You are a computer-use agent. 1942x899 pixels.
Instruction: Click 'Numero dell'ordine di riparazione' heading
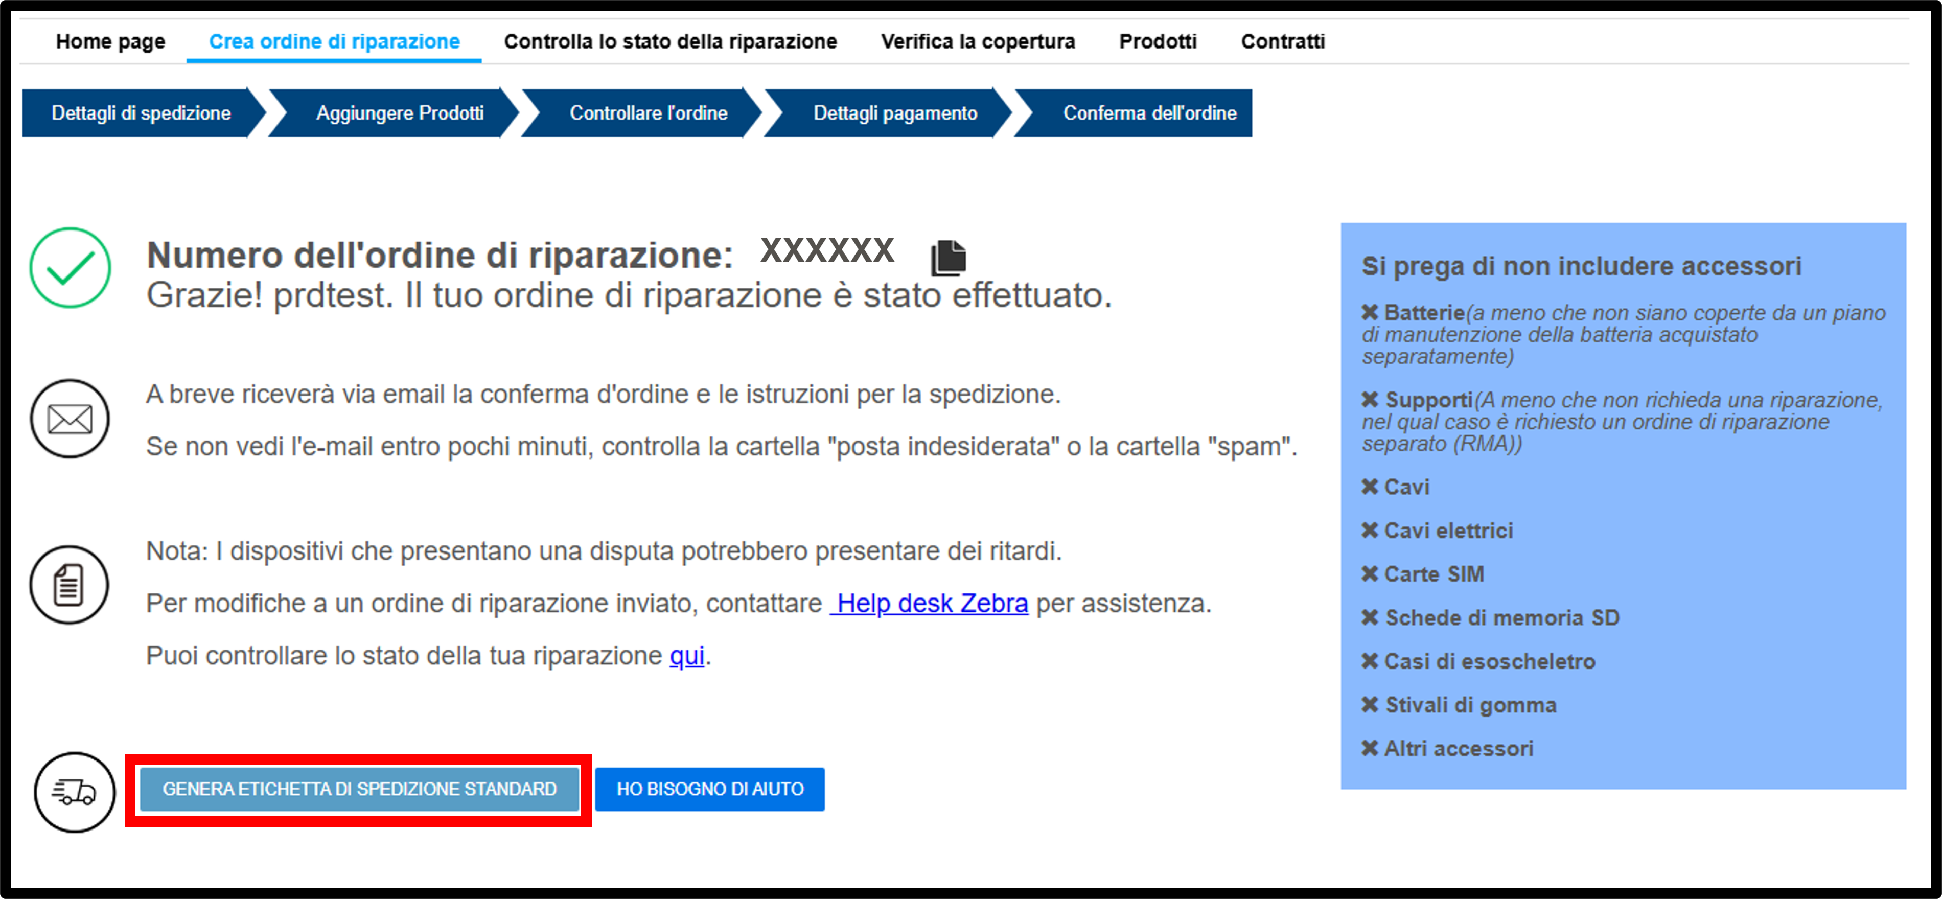(440, 256)
